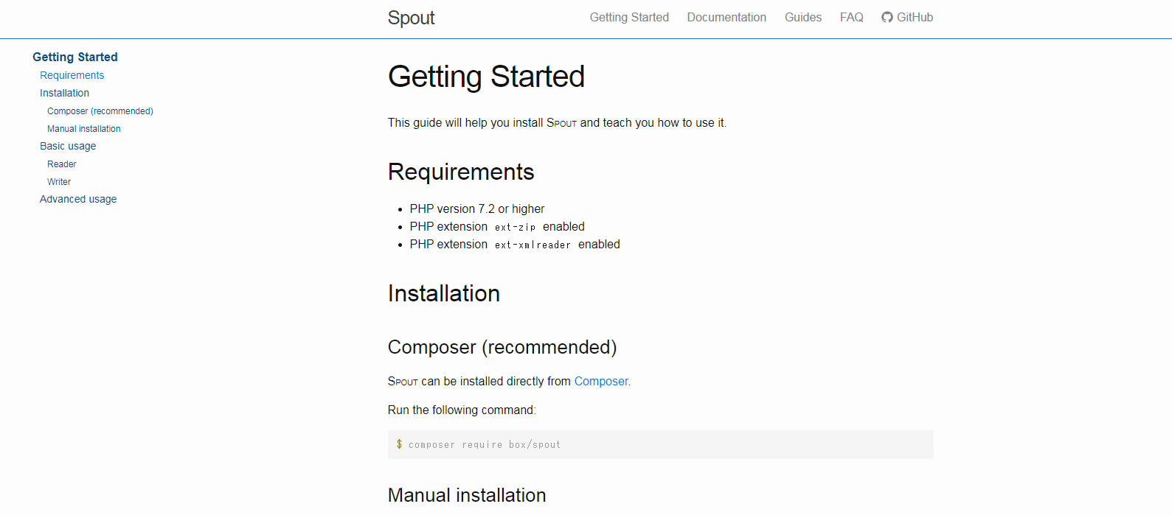Click the Getting Started page title
The height and width of the screenshot is (515, 1172).
[486, 77]
